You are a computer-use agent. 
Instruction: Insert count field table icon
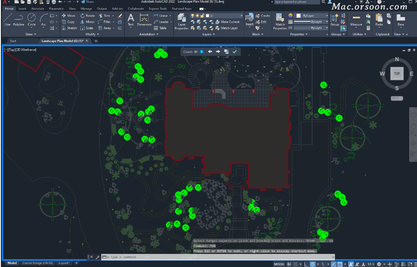(226, 51)
